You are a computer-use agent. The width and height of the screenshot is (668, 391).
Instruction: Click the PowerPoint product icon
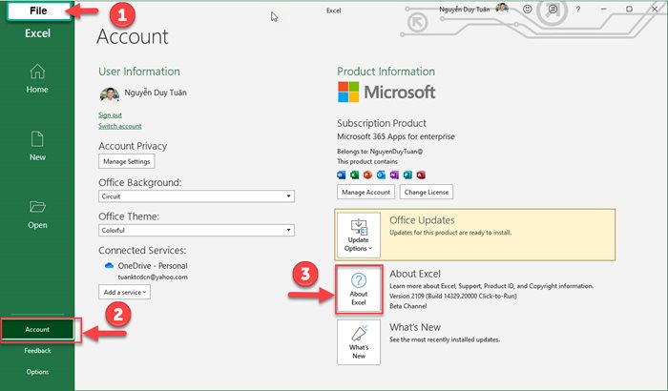coord(367,175)
